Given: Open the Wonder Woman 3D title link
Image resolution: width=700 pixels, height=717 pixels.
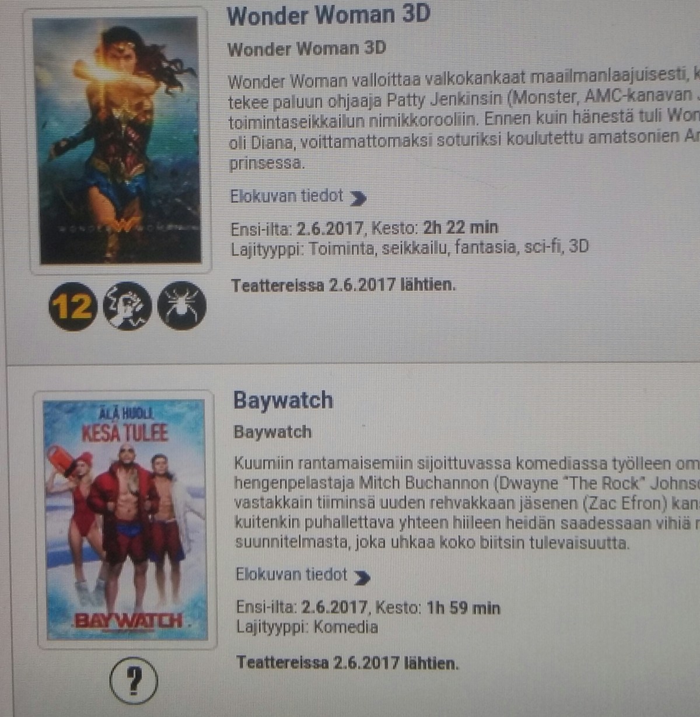Looking at the screenshot, I should [x=328, y=16].
